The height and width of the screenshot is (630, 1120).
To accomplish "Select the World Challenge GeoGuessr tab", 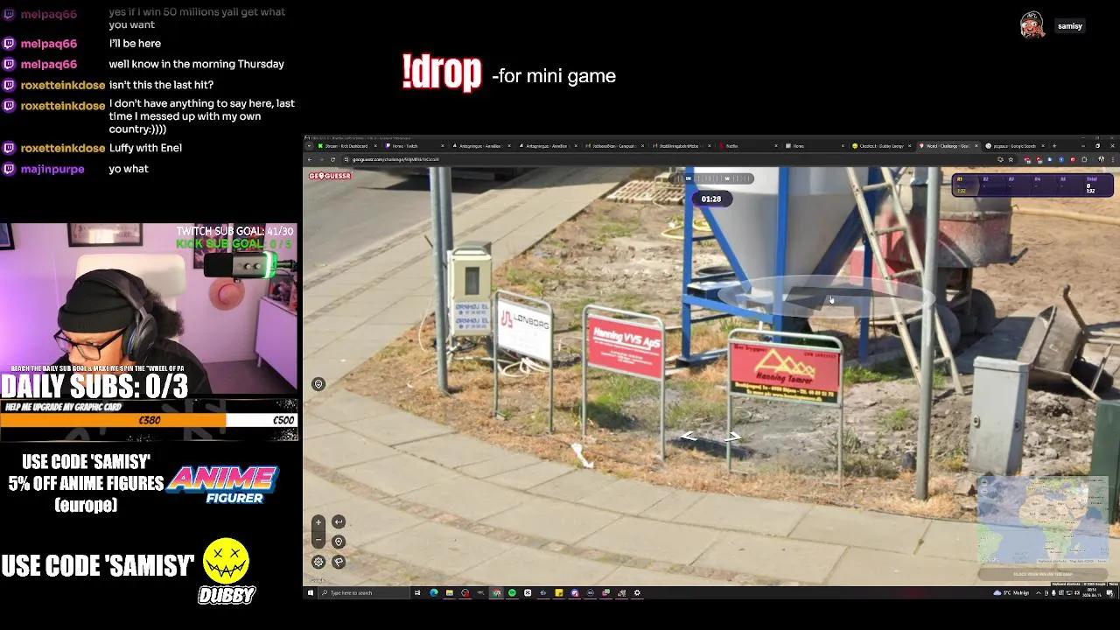I will click(948, 146).
